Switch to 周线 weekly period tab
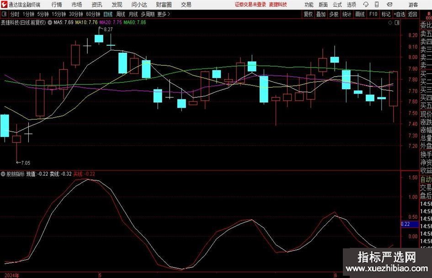Image resolution: width=432 pixels, height=278 pixels. tap(120, 14)
